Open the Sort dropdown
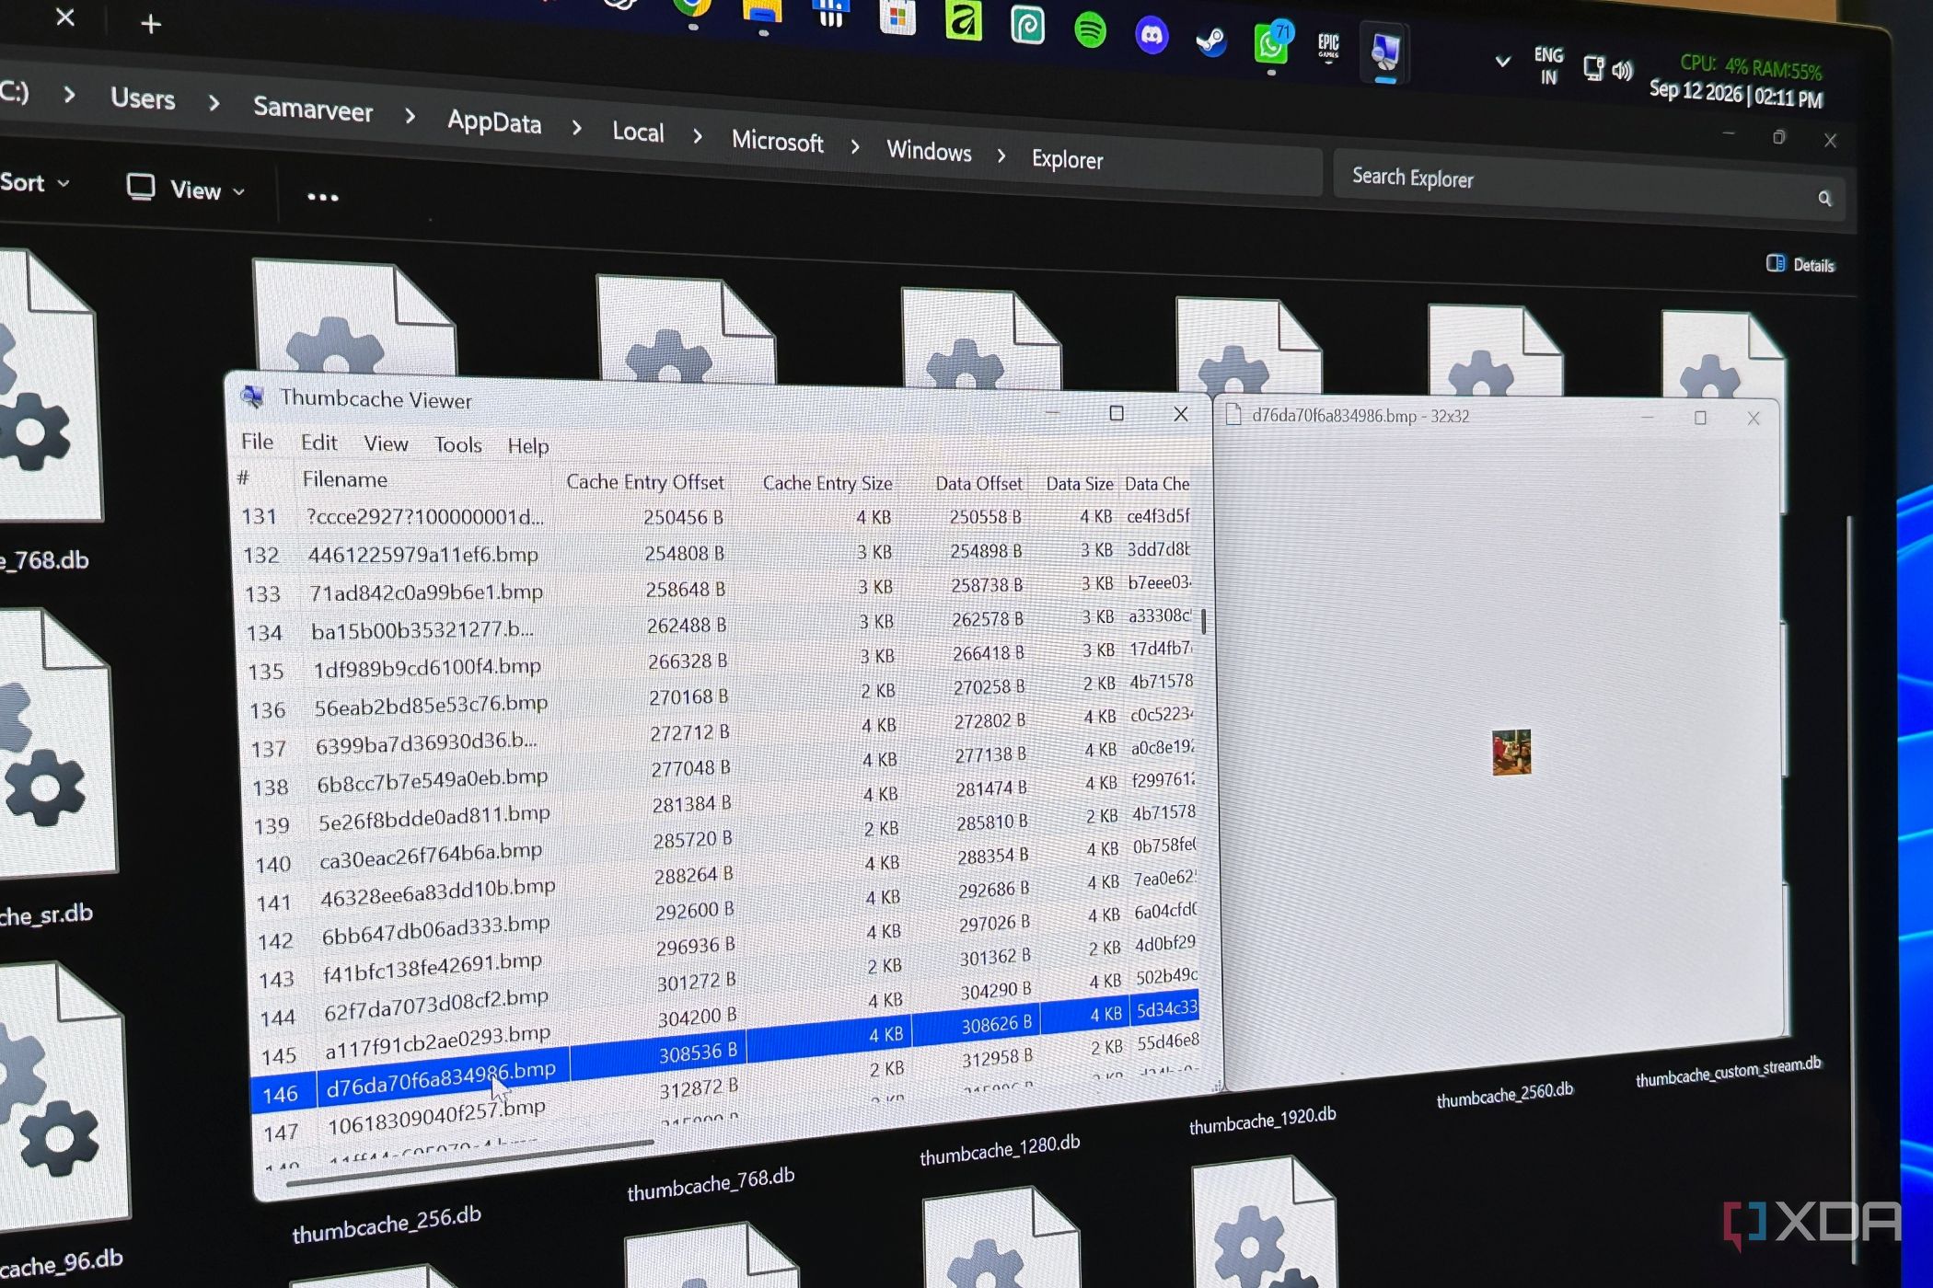The image size is (1933, 1288). [35, 182]
